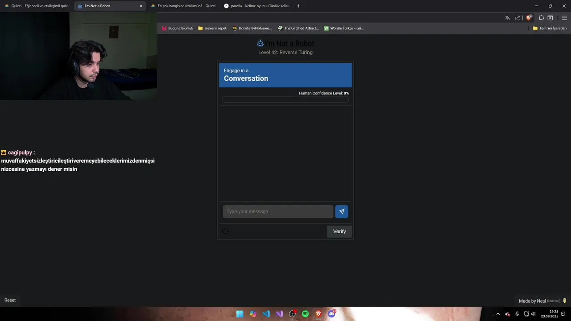Click the cloud sync error tray icon
Viewport: 571px width, 321px height.
pyautogui.click(x=508, y=314)
